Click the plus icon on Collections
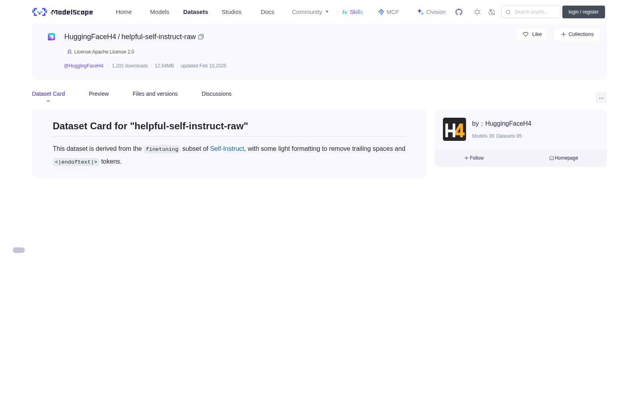The height and width of the screenshot is (399, 639). coord(564,34)
